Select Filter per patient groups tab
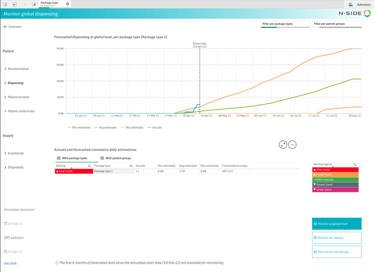The width and height of the screenshot is (374, 272). click(336, 24)
